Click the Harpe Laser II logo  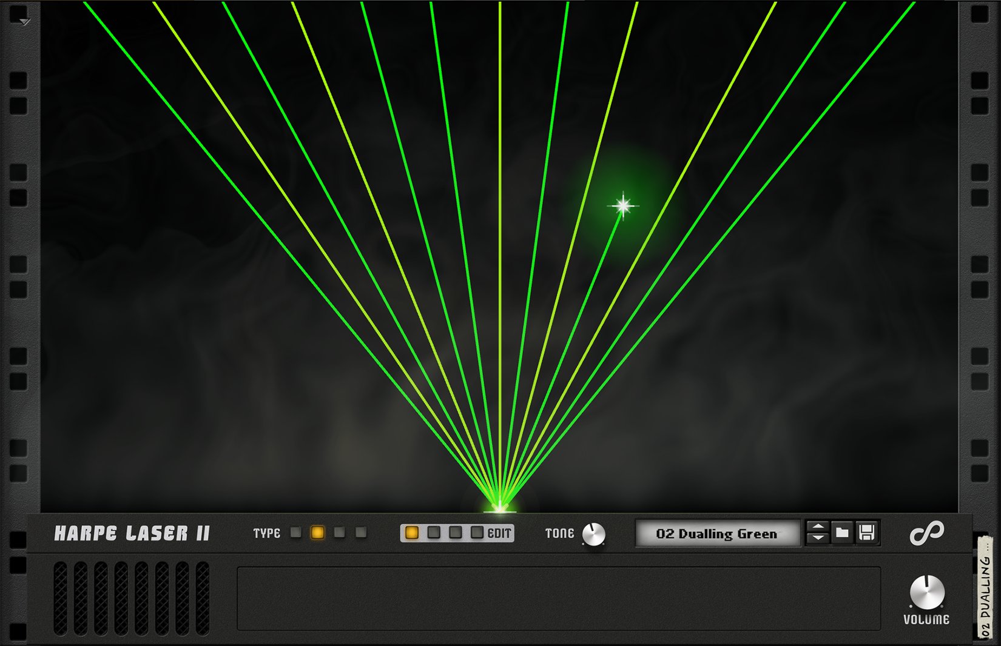point(132,533)
